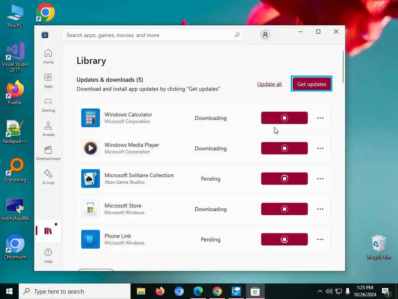Select the Visual Studio 2017 desktop shortcut

[15, 57]
